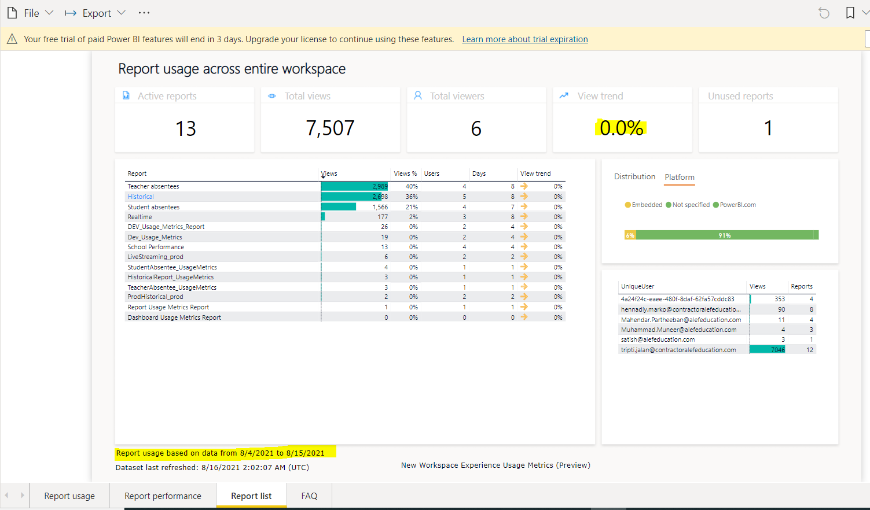Sort table by the Views column header
This screenshot has width=870, height=510.
point(329,173)
